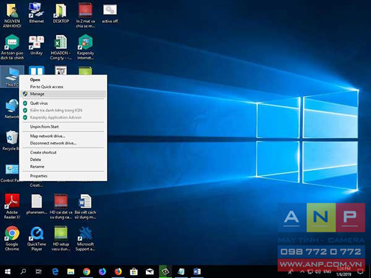Select the UniKey desktop shortcut
Viewport: 371px width, 278px height.
click(x=36, y=45)
